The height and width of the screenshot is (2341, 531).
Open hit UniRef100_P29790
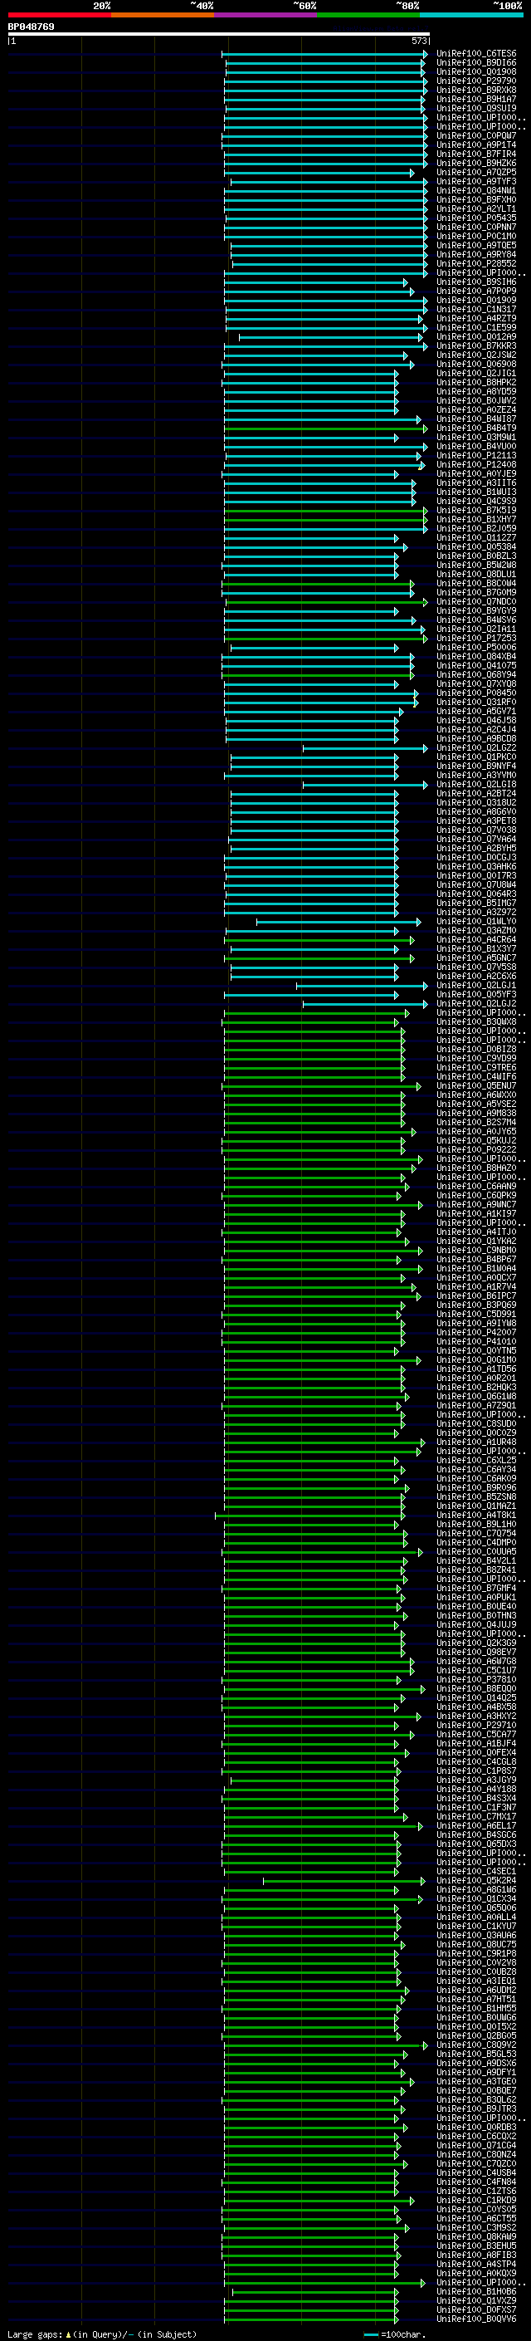[x=476, y=81]
